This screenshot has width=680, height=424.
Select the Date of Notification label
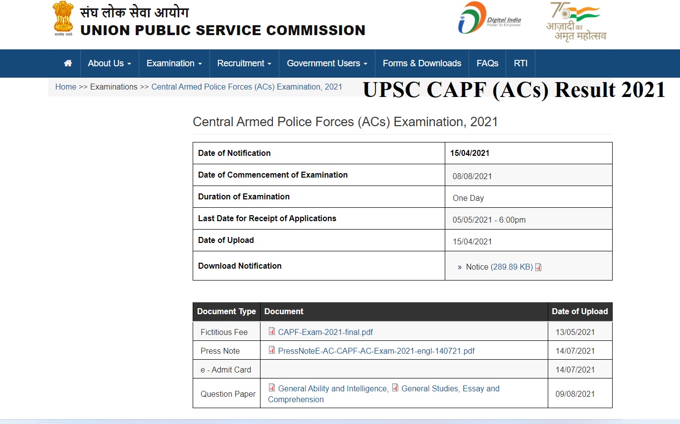click(234, 153)
